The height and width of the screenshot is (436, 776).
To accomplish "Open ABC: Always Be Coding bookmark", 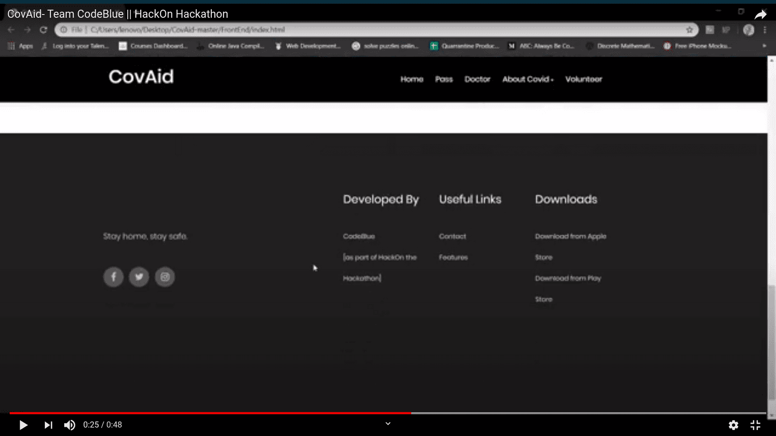I will tap(542, 46).
